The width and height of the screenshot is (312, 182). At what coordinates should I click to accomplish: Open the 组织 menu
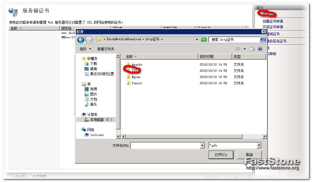pyautogui.click(x=86, y=49)
